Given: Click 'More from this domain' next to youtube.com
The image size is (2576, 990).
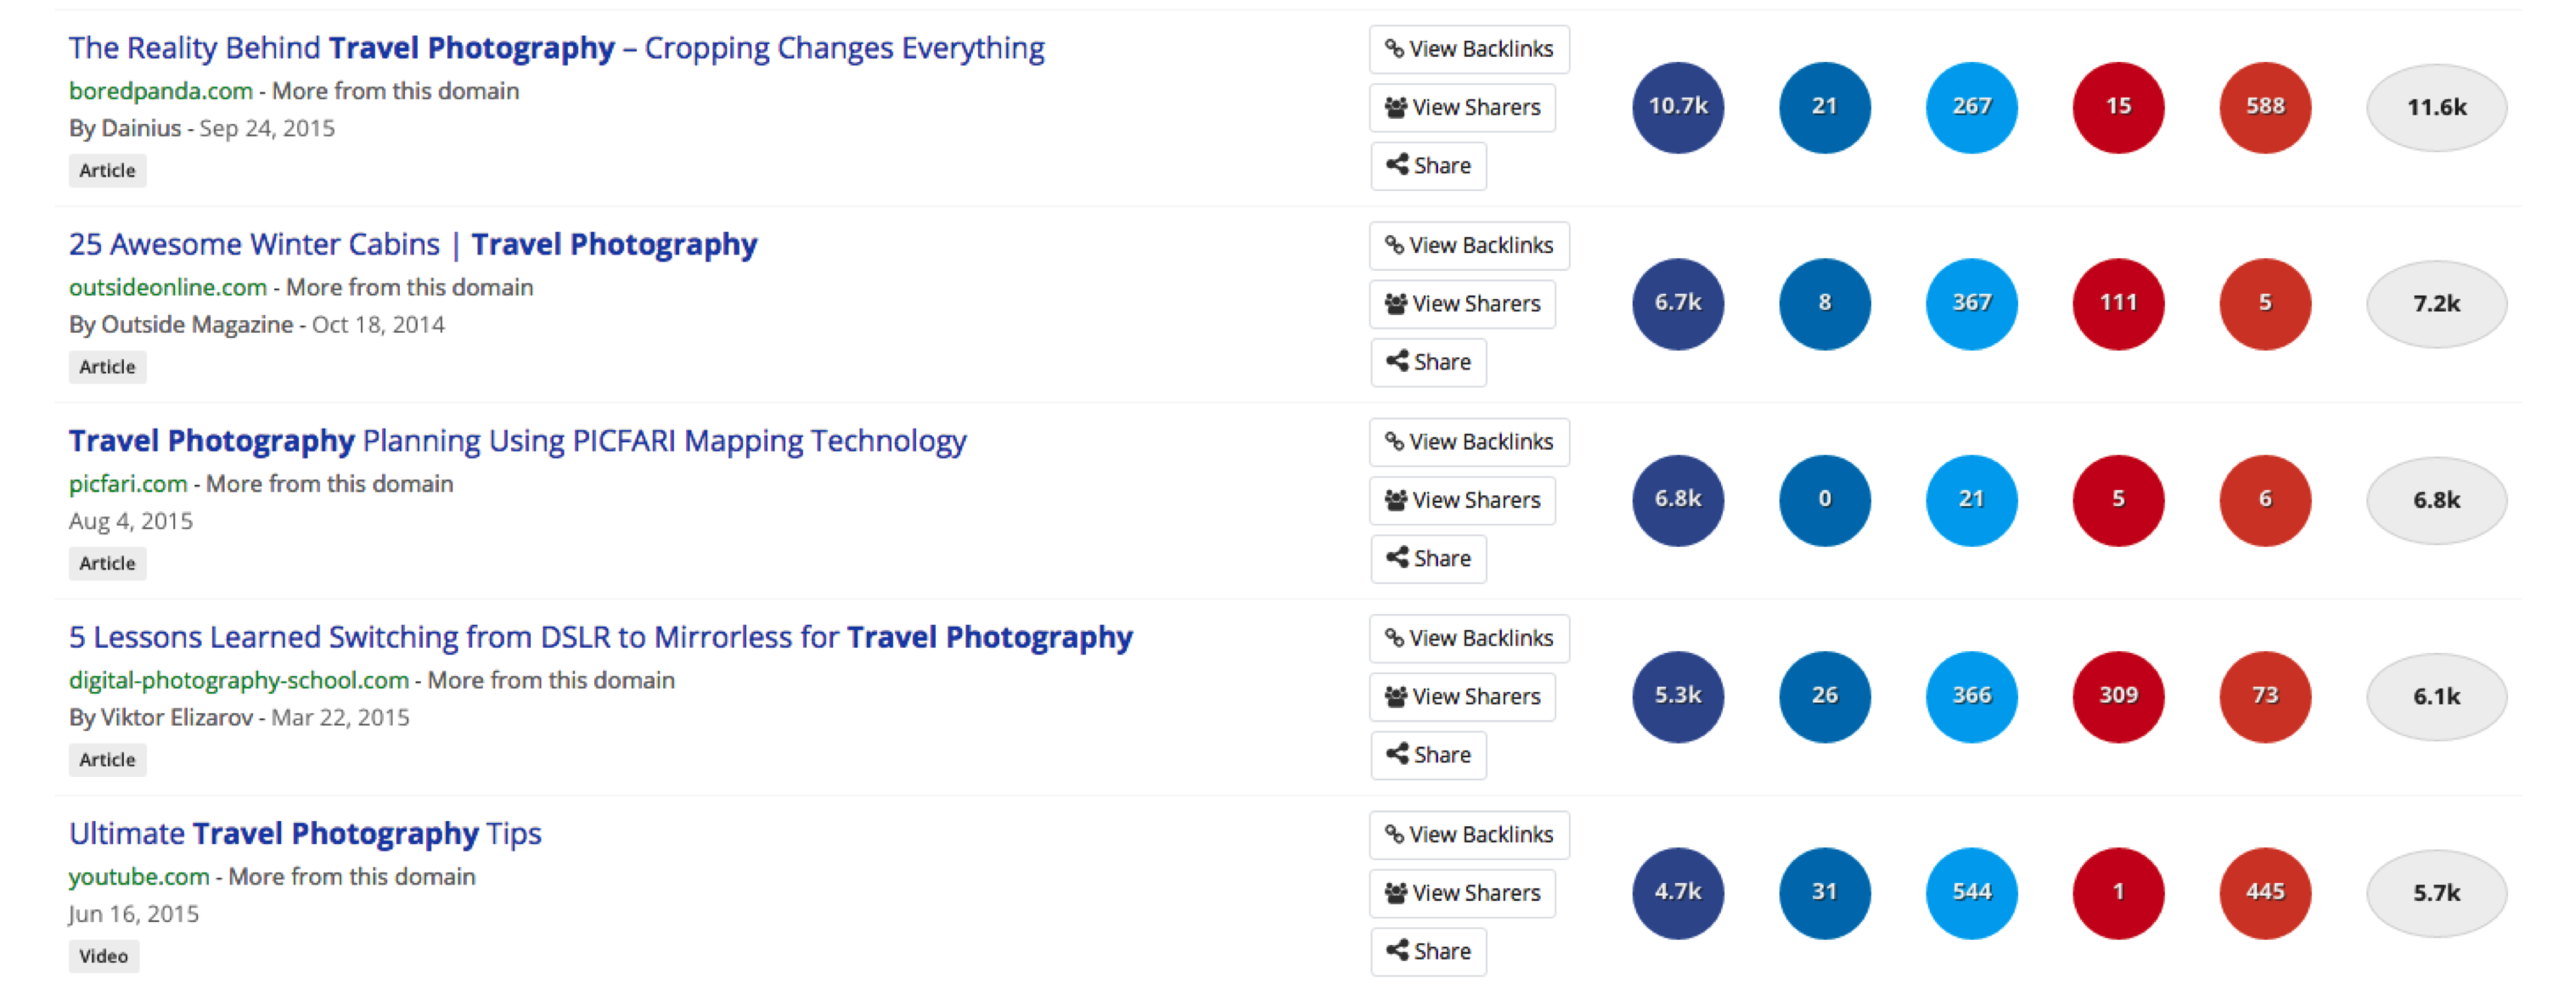Looking at the screenshot, I should pos(352,876).
